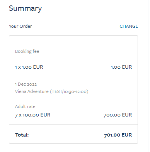Click the vertical page border at right
The width and height of the screenshot is (150, 152).
pyautogui.click(x=149, y=76)
